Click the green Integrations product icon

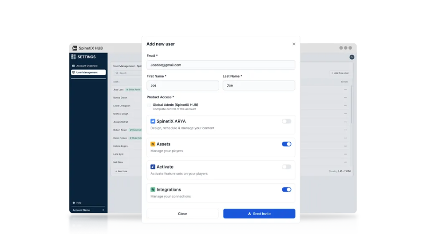tap(153, 189)
